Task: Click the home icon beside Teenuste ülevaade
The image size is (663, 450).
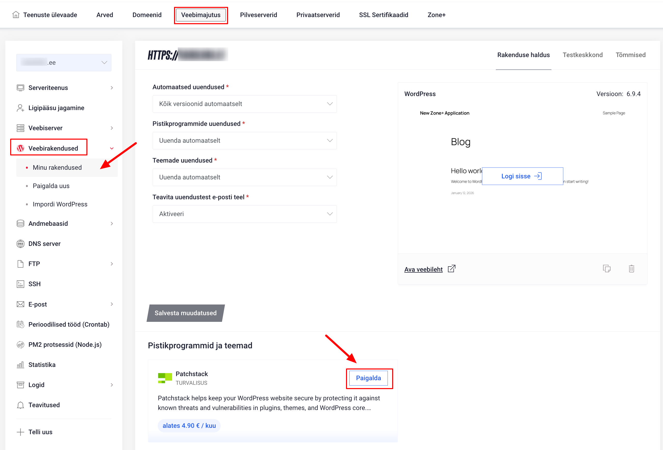Action: tap(16, 15)
